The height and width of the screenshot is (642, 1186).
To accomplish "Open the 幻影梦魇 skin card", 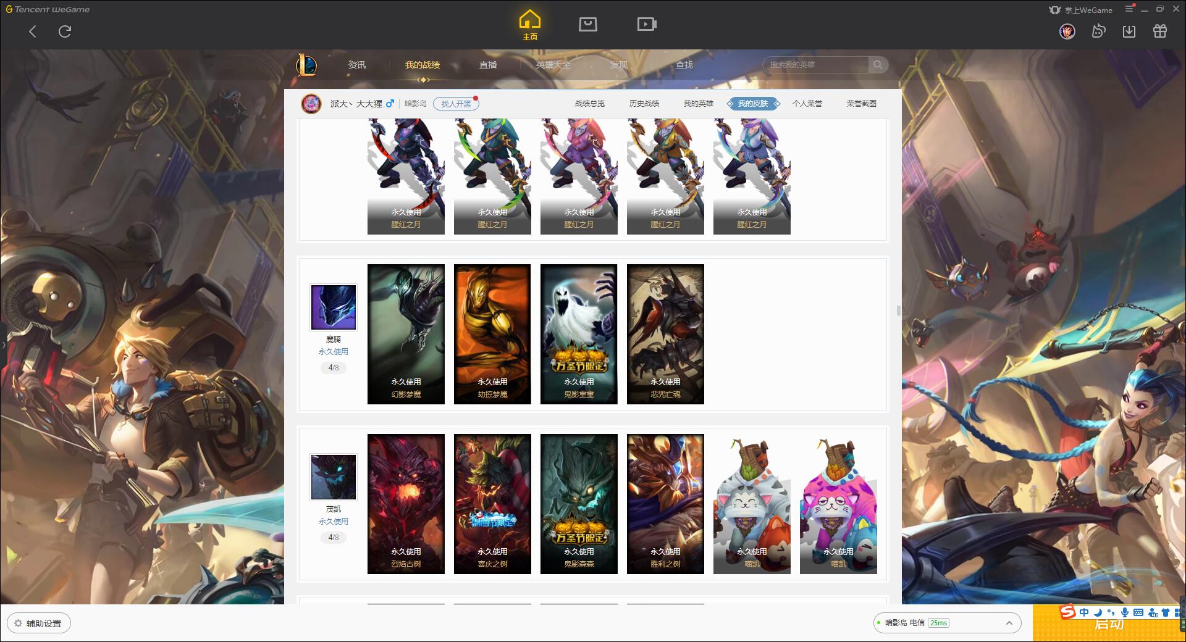I will click(406, 334).
